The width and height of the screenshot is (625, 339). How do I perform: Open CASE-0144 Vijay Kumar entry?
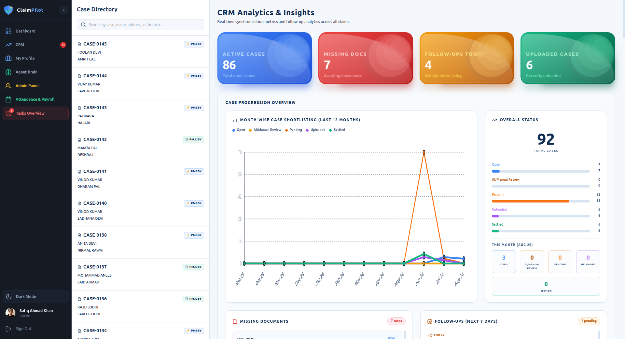140,84
